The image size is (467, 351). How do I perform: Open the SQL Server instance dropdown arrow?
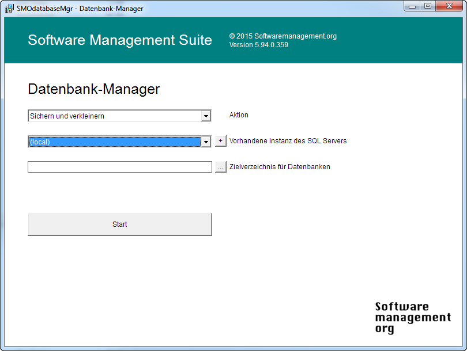(206, 142)
